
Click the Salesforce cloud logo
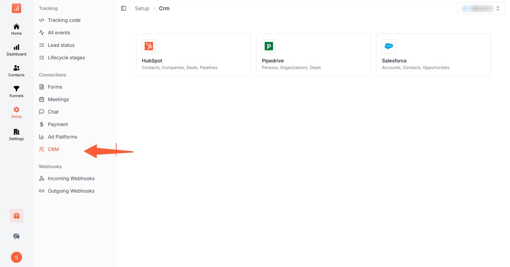389,46
